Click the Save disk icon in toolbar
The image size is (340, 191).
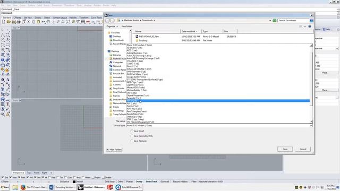14,22
